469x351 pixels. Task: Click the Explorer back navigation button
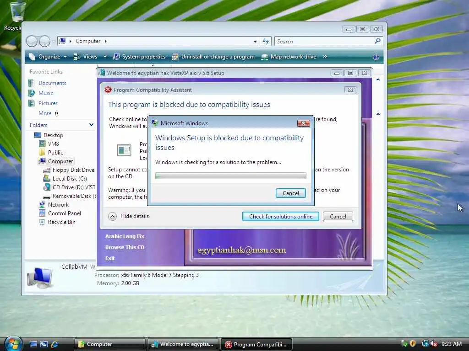point(32,41)
